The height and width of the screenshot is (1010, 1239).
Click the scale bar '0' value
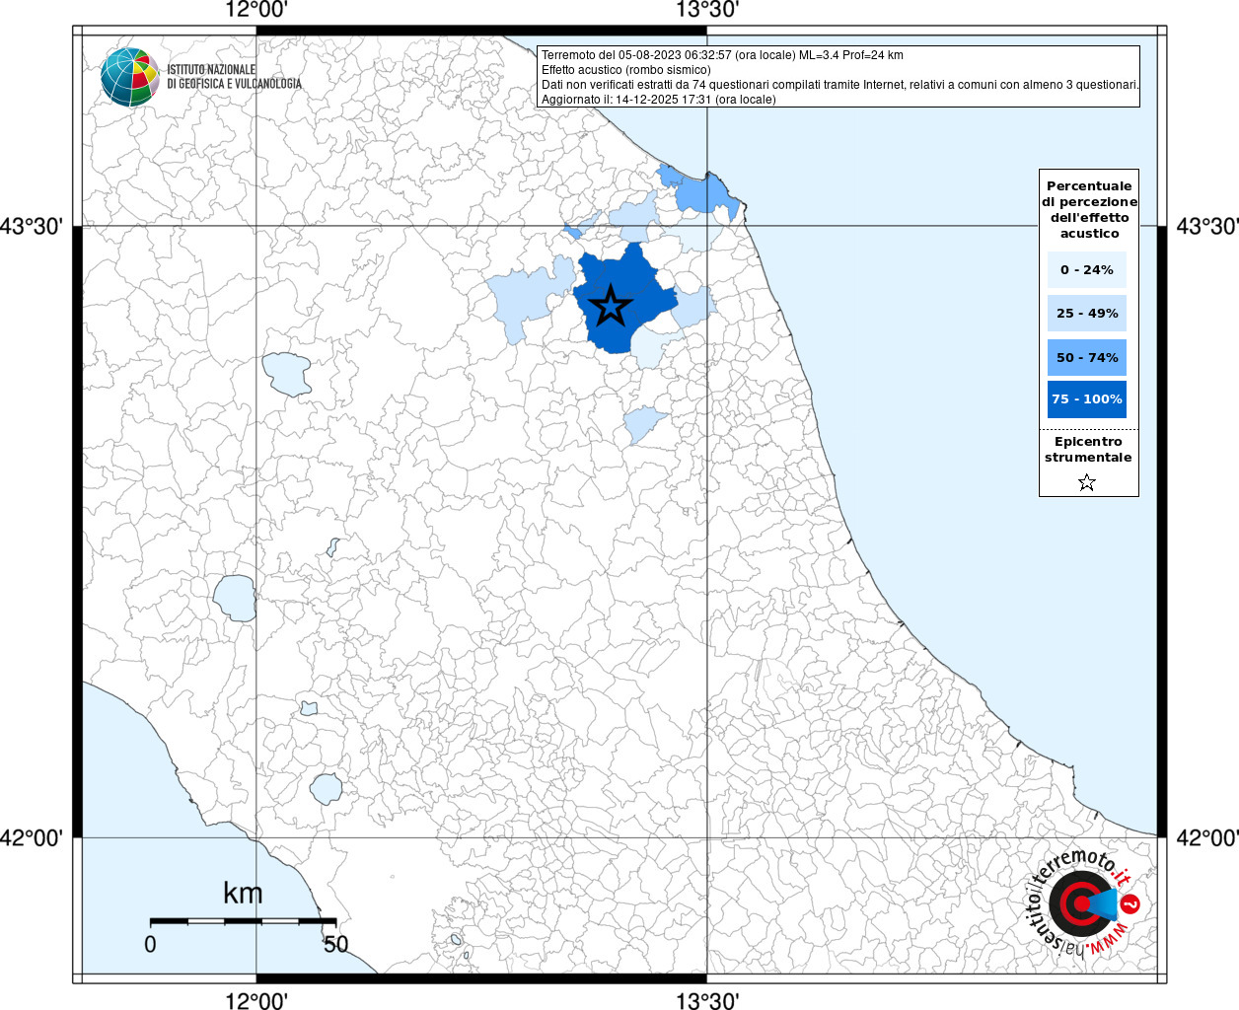(150, 944)
